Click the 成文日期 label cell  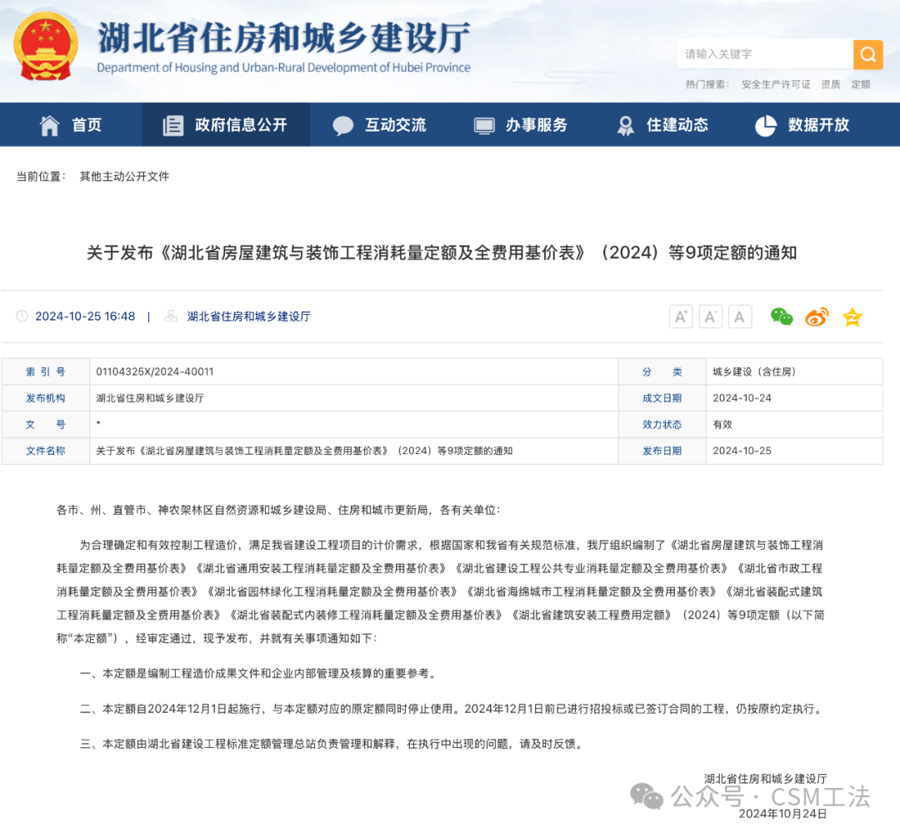[662, 398]
